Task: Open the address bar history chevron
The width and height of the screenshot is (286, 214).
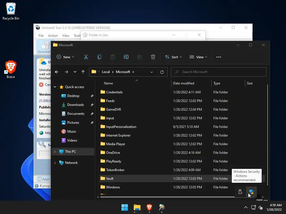Action: pyautogui.click(x=152, y=72)
